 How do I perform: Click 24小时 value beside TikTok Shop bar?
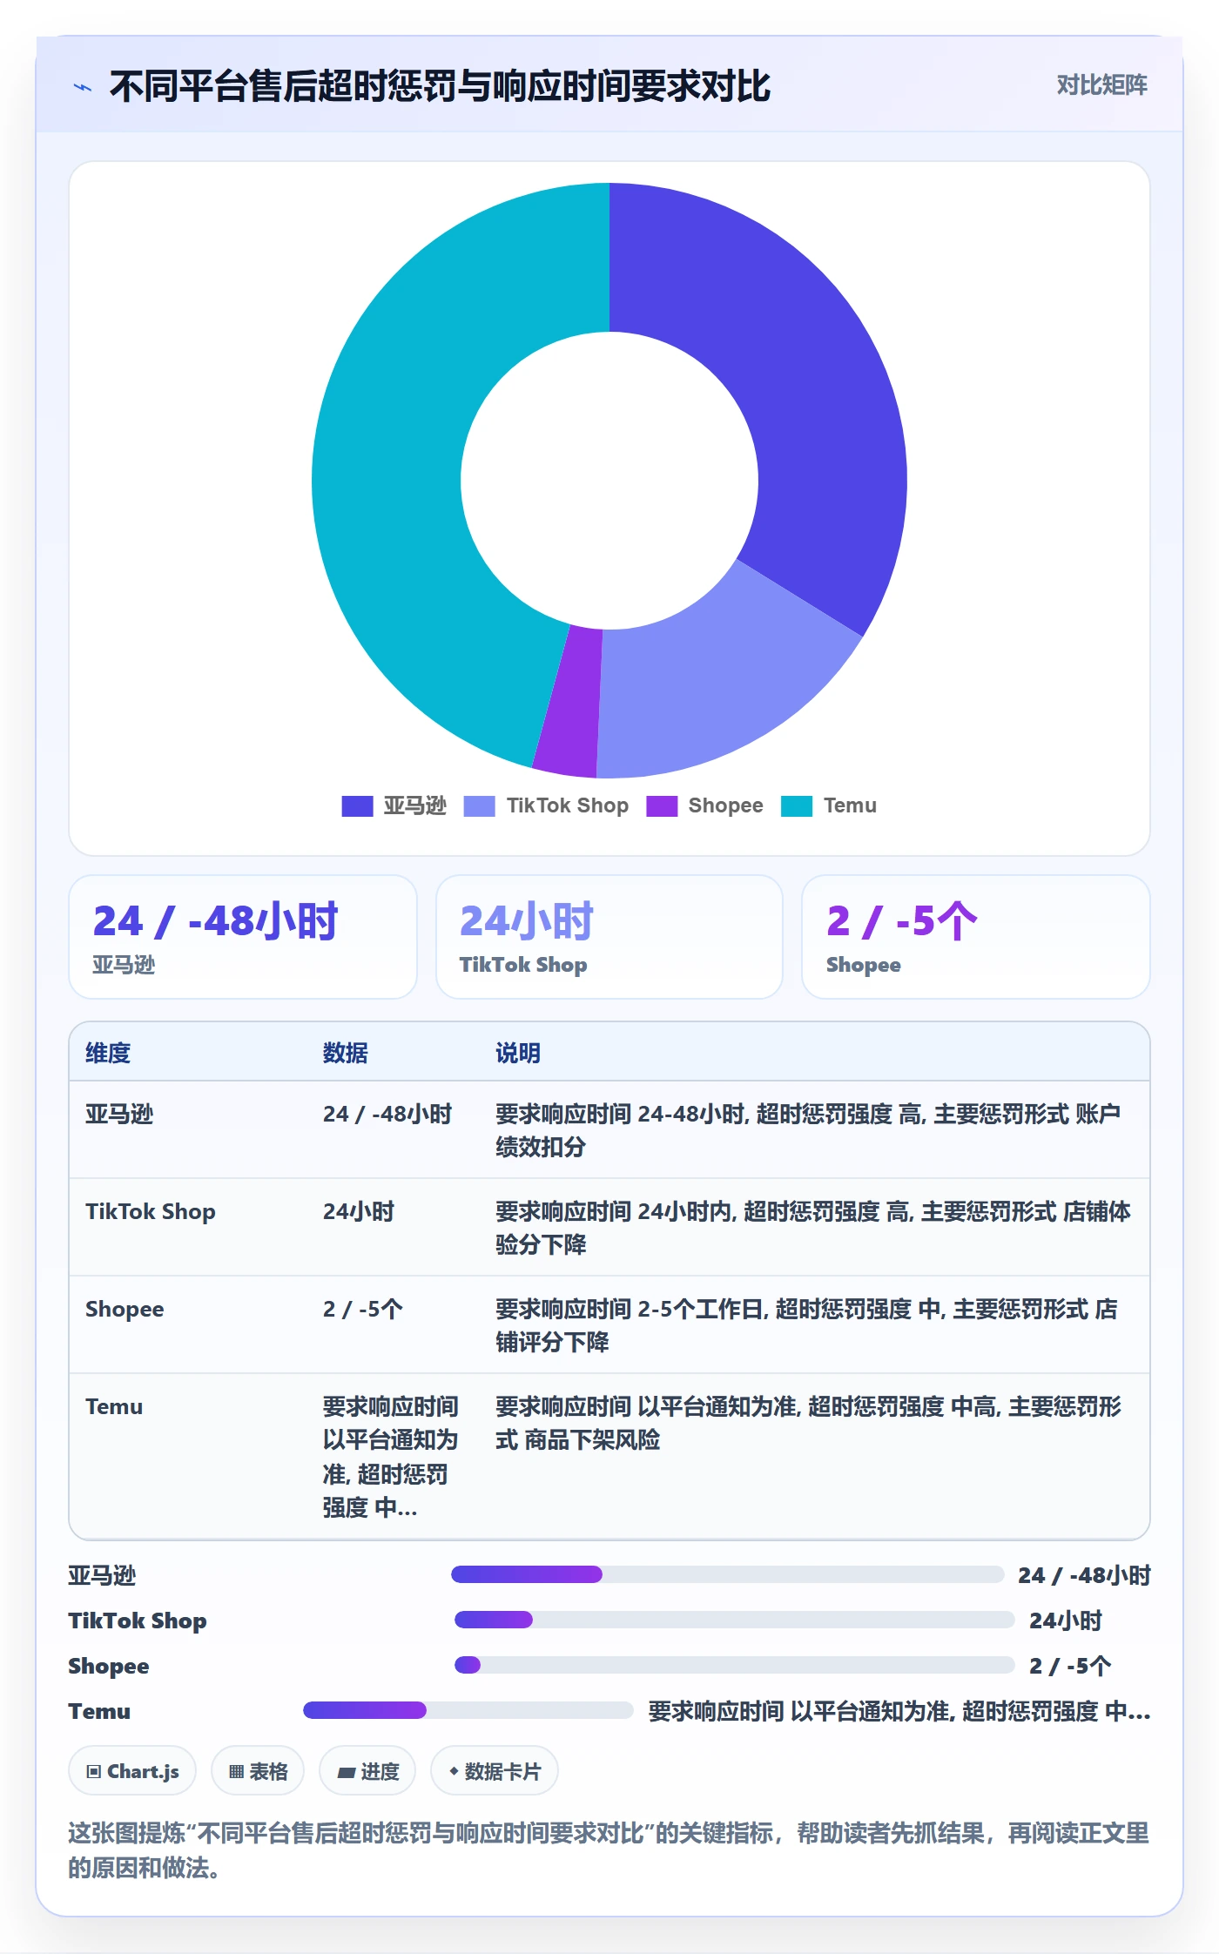coord(1066,1620)
